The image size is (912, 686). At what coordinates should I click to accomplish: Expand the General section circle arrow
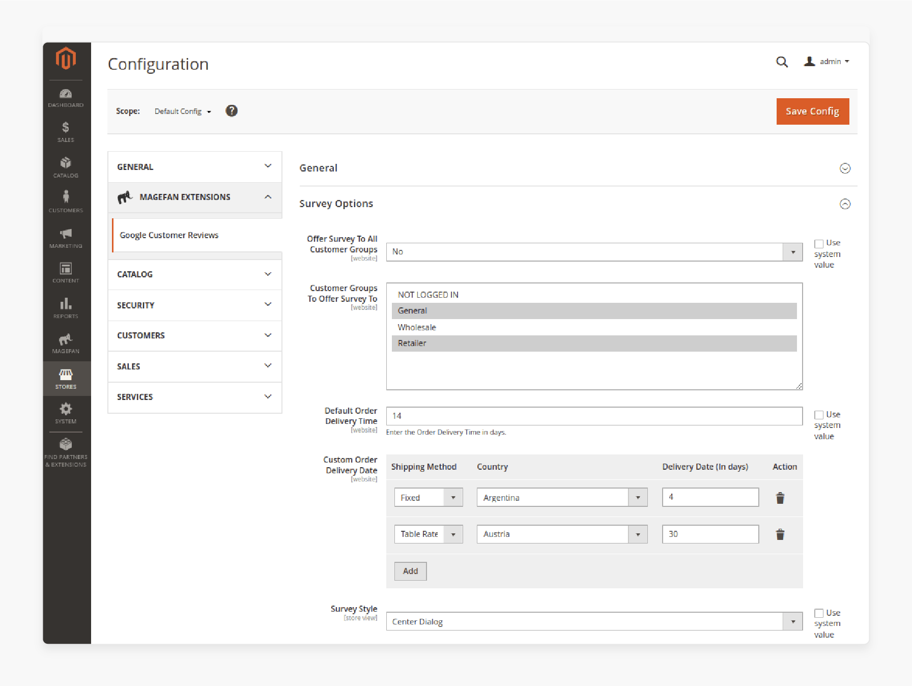click(845, 168)
